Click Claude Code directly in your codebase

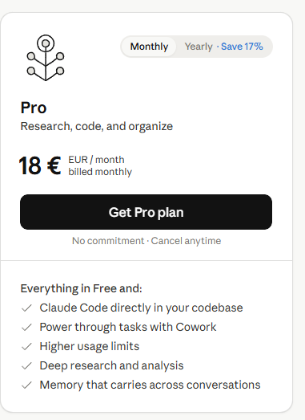click(x=141, y=308)
